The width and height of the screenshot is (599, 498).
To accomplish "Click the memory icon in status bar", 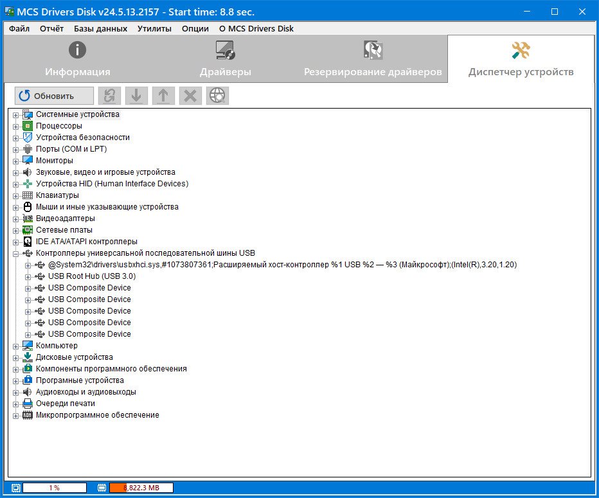I will pyautogui.click(x=102, y=488).
